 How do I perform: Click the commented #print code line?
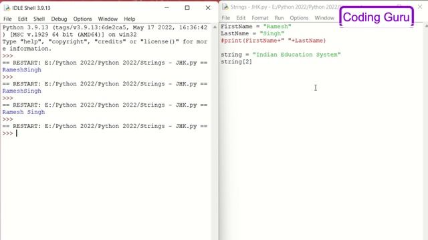pos(274,41)
